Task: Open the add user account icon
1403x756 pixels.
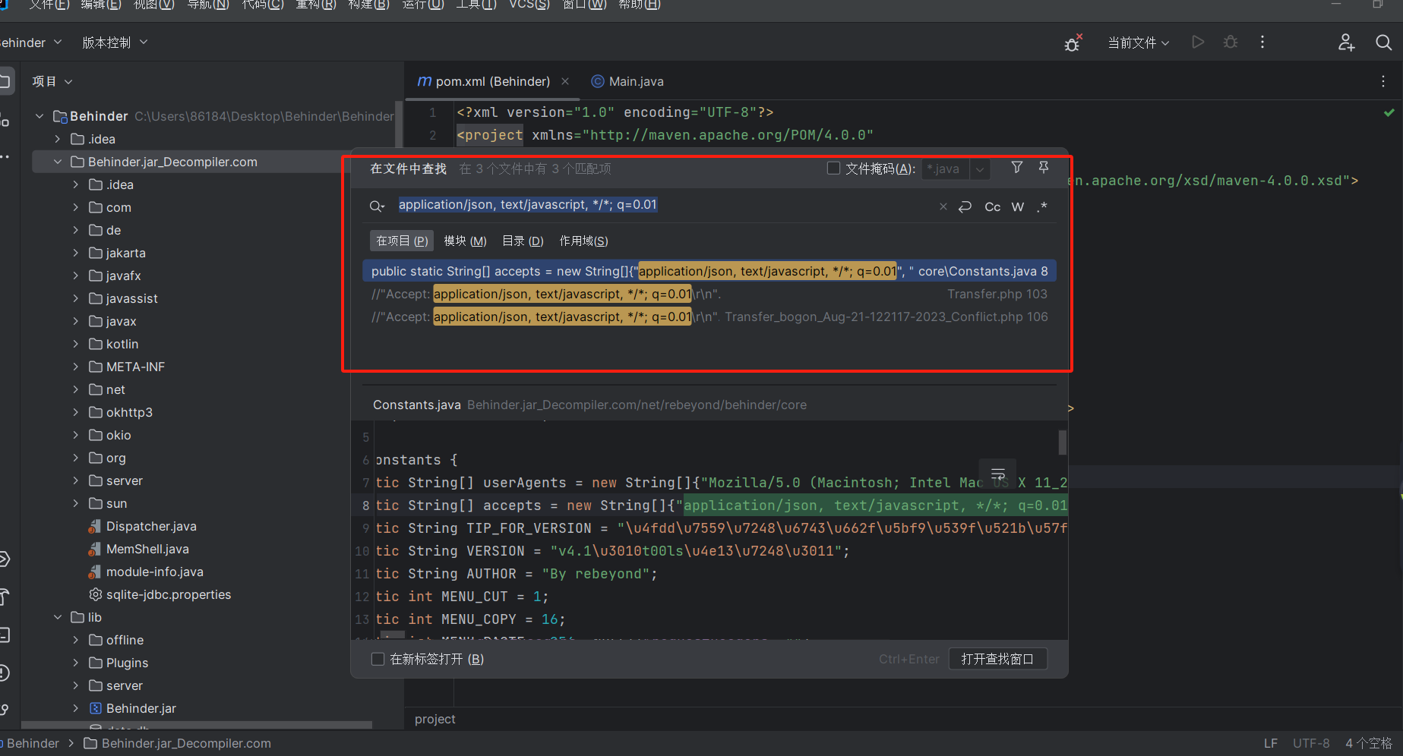Action: pyautogui.click(x=1346, y=43)
